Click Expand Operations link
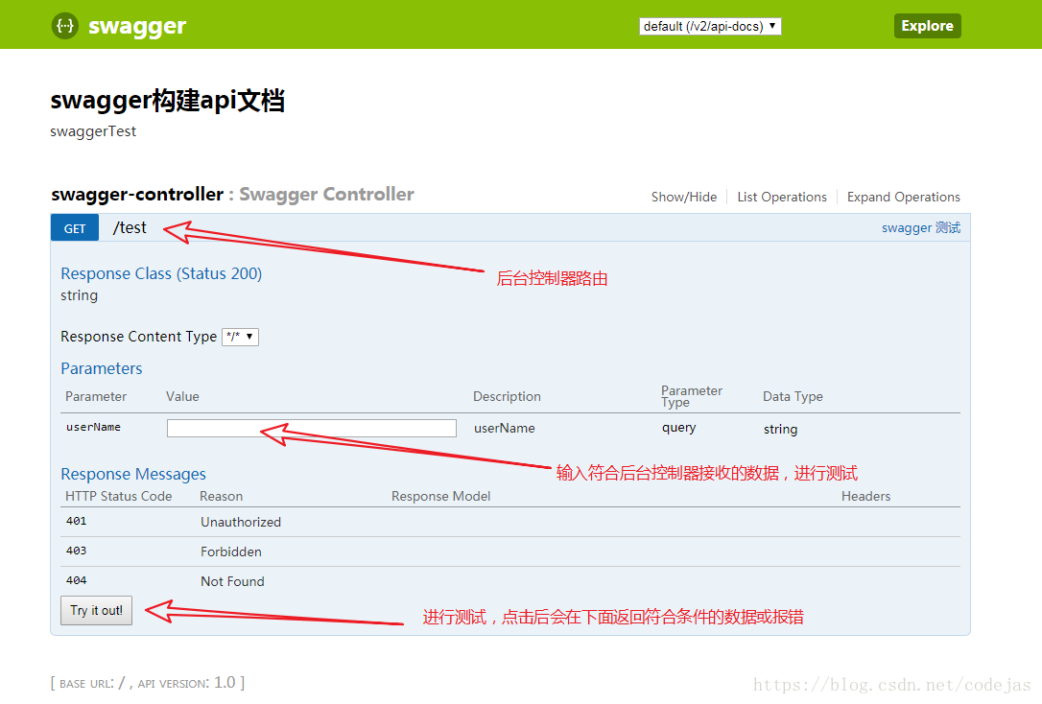 (903, 198)
